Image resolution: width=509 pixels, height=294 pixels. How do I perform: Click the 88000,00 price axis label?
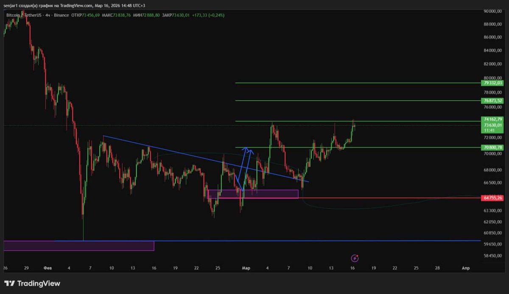pos(493,24)
